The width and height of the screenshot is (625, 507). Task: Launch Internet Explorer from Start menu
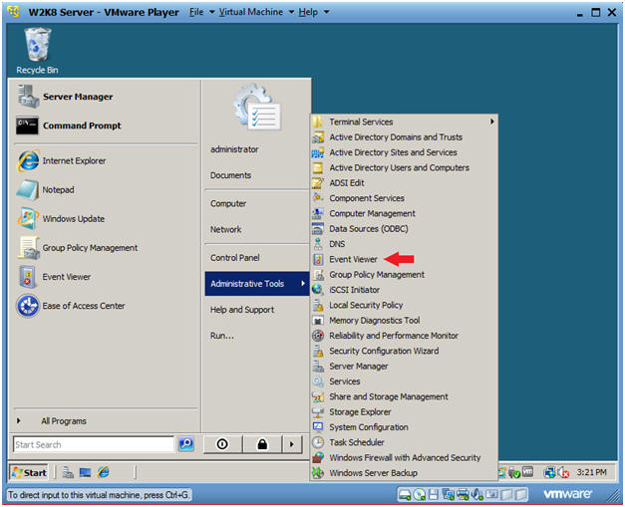click(62, 161)
